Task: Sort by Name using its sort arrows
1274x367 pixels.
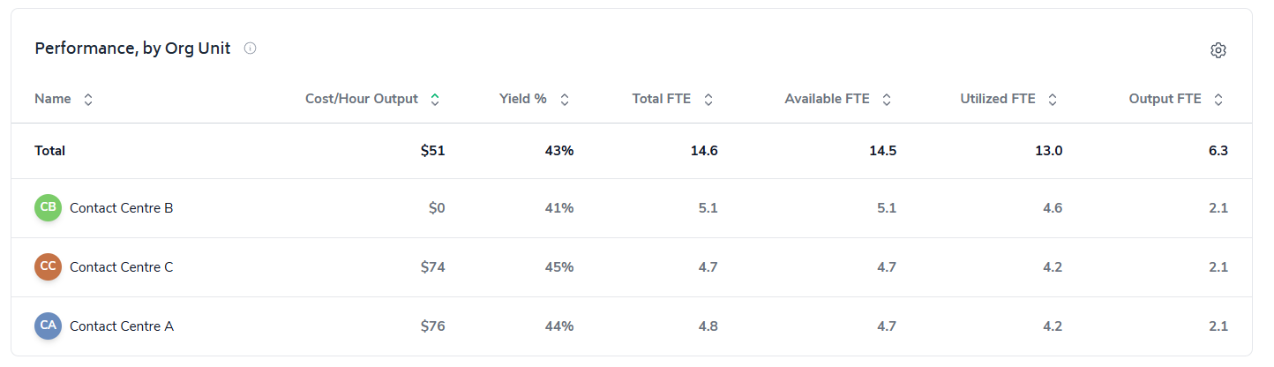Action: [88, 100]
